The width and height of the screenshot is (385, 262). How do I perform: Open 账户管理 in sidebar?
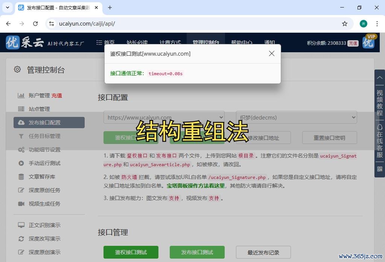[x=39, y=95]
